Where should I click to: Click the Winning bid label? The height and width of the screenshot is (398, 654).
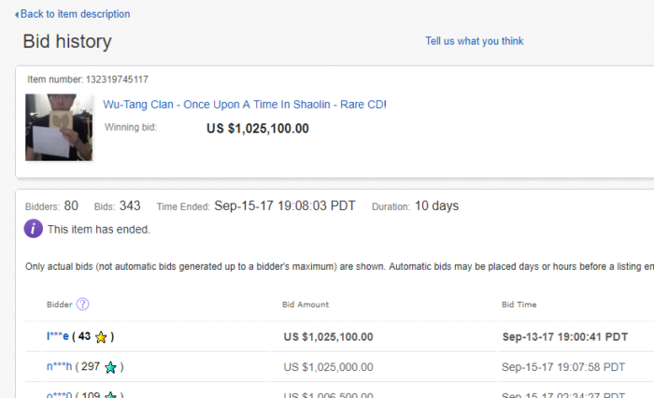point(131,127)
